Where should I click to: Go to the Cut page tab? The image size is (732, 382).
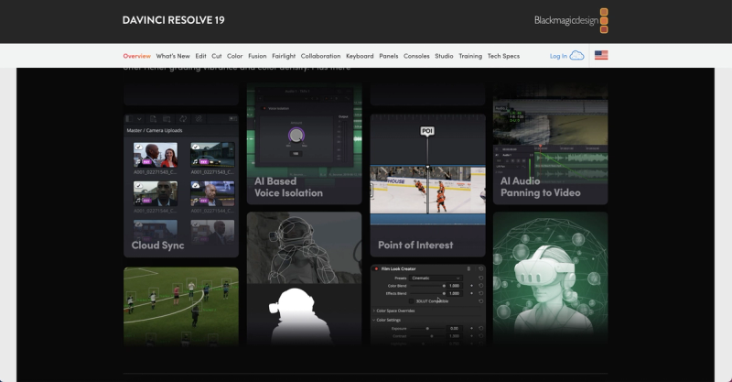(x=217, y=56)
